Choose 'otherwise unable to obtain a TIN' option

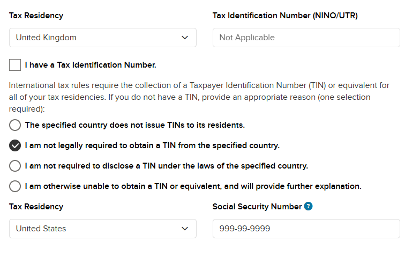tap(15, 186)
